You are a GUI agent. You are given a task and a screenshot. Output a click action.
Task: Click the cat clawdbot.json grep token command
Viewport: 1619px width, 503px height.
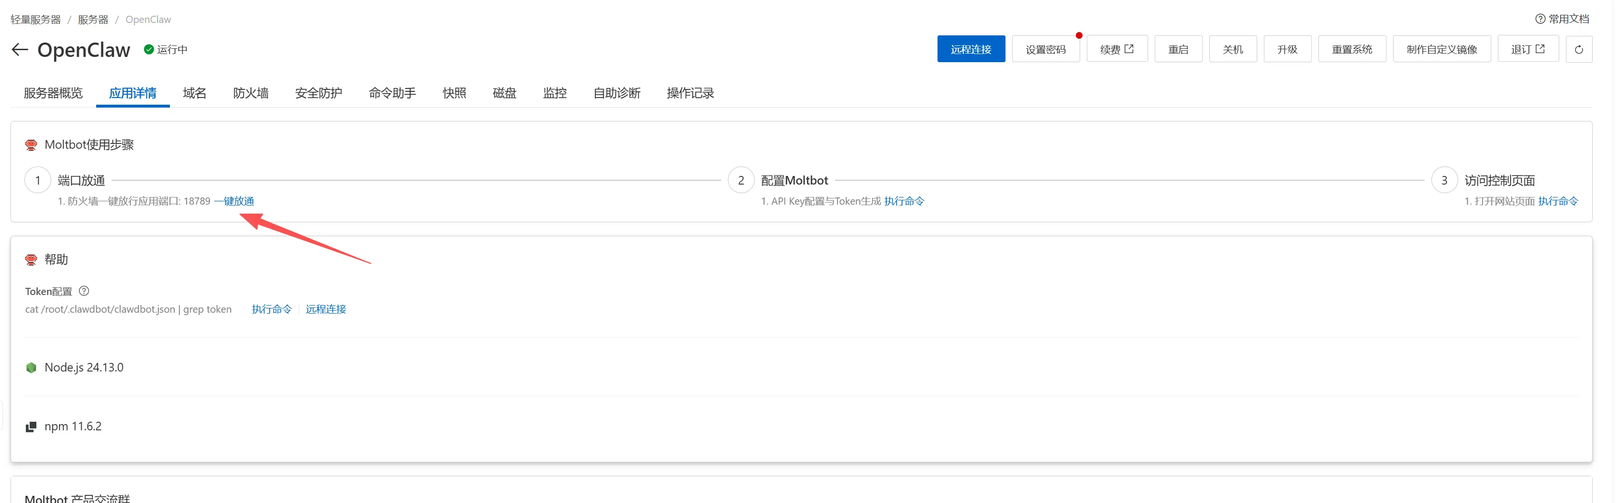[x=128, y=309]
